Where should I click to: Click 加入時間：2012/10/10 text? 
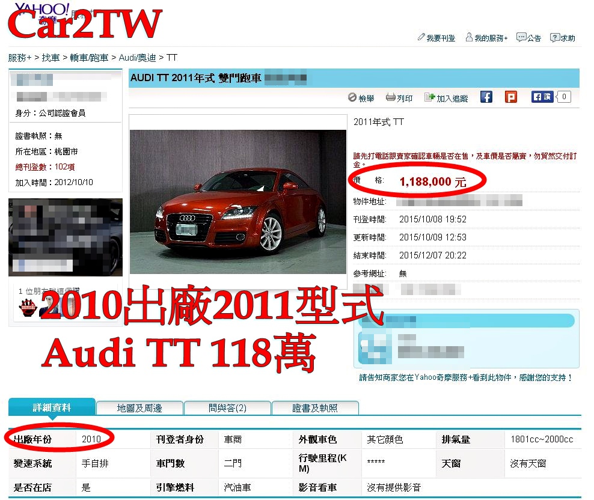pos(54,183)
